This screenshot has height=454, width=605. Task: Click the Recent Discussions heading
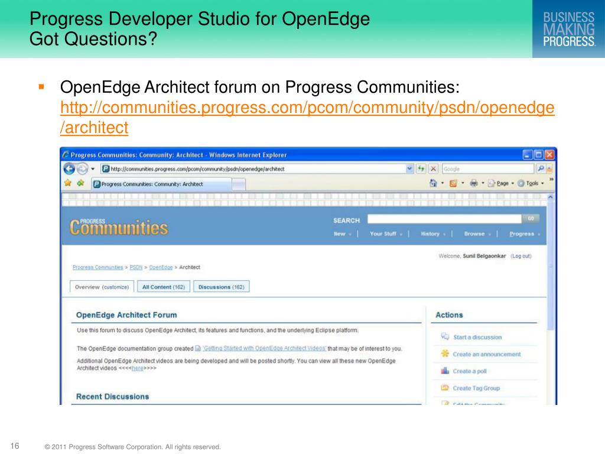tap(112, 397)
